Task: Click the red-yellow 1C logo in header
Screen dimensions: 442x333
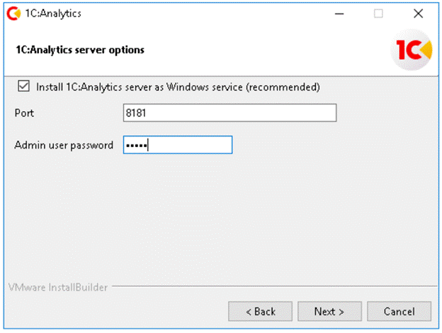Action: (x=416, y=51)
